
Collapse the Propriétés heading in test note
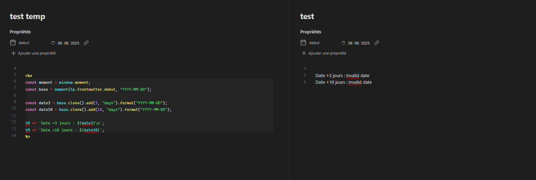pos(311,32)
